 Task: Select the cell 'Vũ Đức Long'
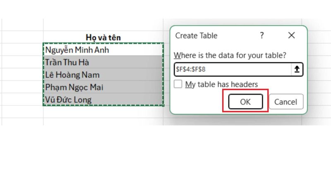[103, 99]
